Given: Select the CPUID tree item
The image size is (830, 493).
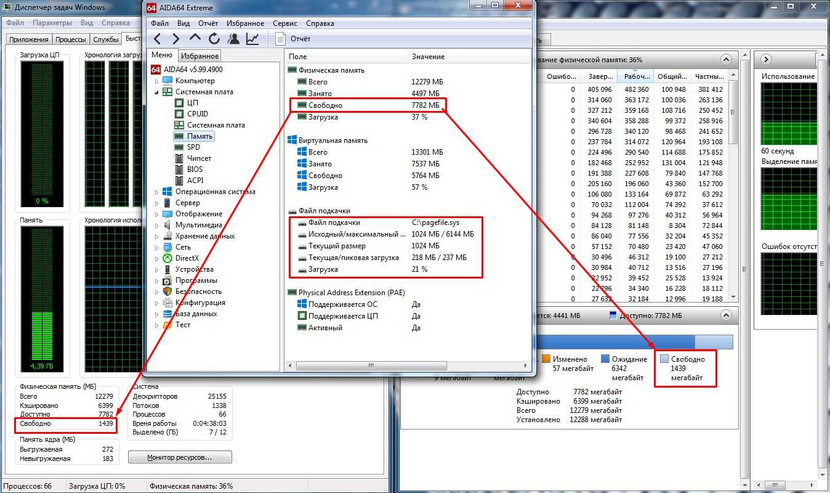Looking at the screenshot, I should click(198, 114).
